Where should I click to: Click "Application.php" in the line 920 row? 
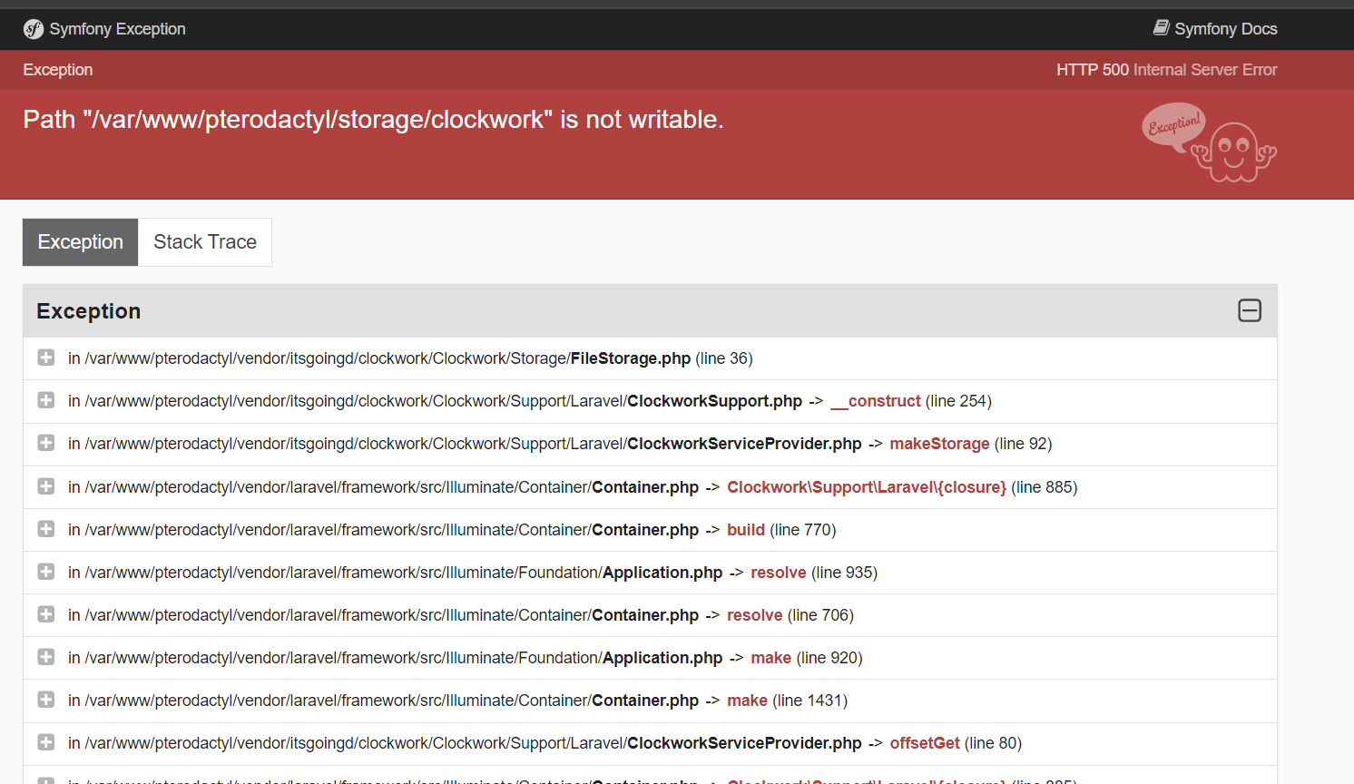pyautogui.click(x=662, y=658)
